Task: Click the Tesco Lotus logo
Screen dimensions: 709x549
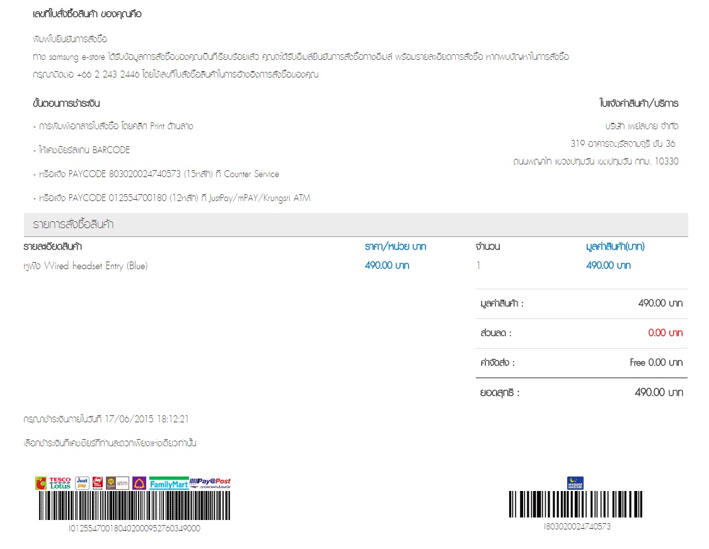Action: 60,483
